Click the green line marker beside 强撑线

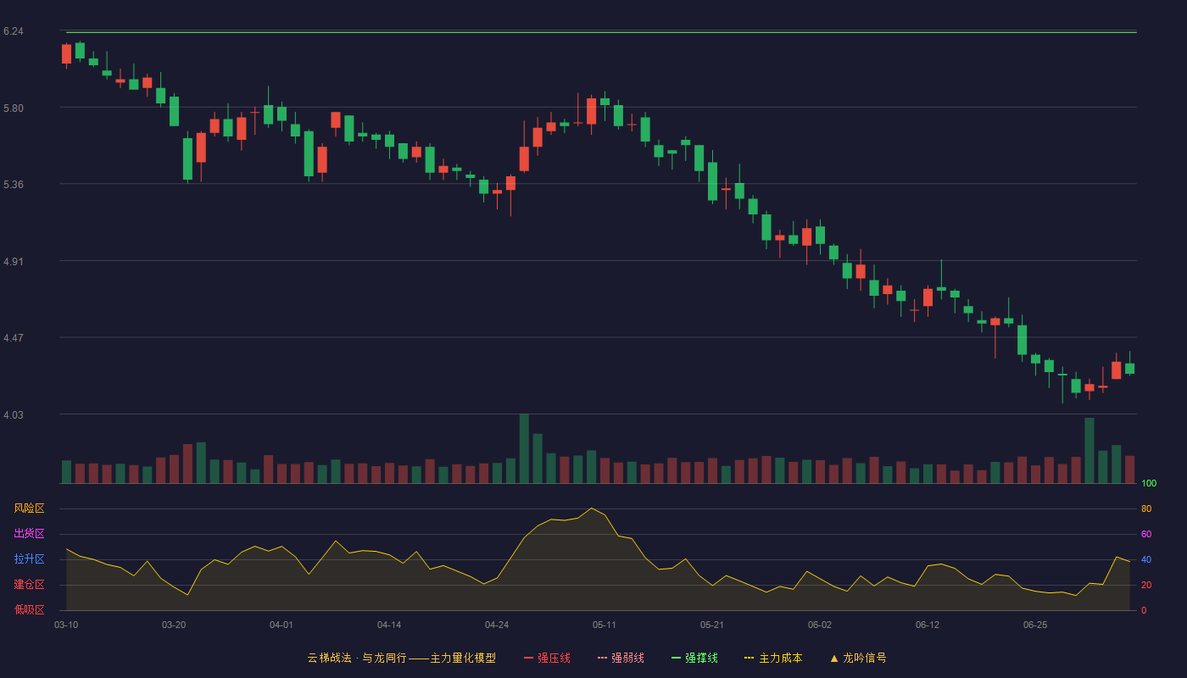coord(676,658)
